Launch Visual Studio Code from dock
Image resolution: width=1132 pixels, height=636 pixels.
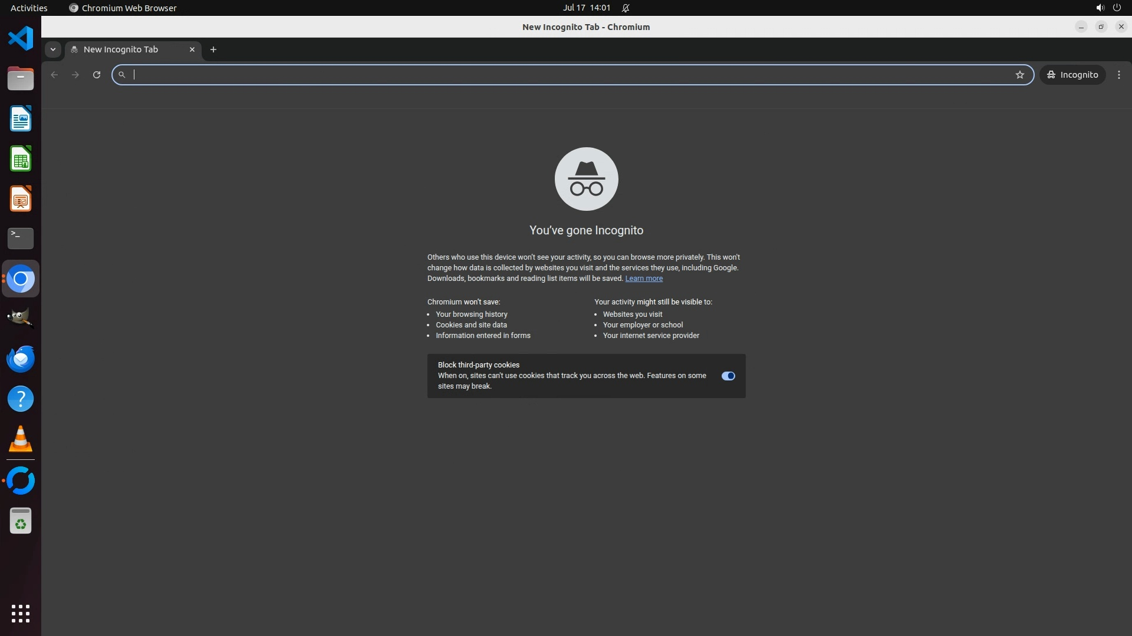[x=21, y=39]
